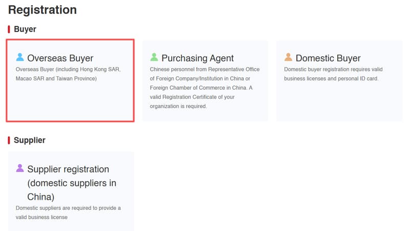Click the Registration page heading

pyautogui.click(x=43, y=10)
